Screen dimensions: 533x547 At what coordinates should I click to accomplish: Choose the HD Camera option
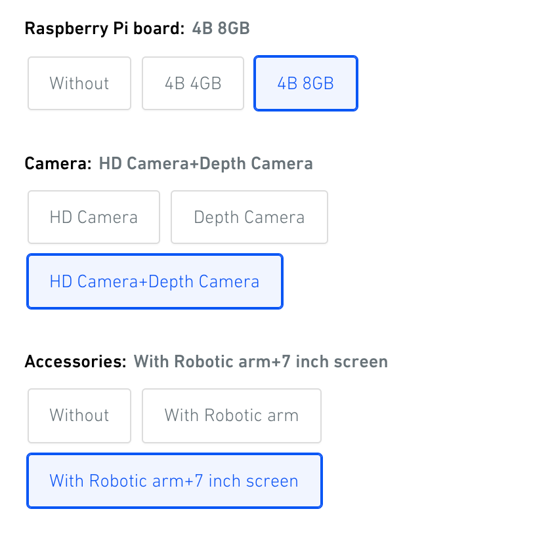point(94,217)
